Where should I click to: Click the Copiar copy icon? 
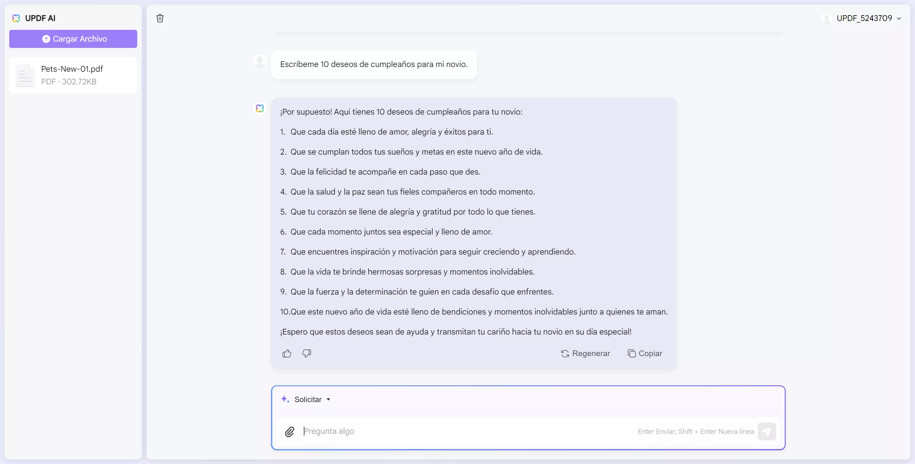coord(632,353)
